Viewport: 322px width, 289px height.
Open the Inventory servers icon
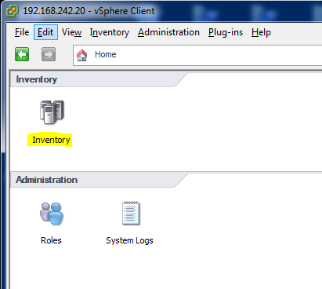[x=52, y=112]
